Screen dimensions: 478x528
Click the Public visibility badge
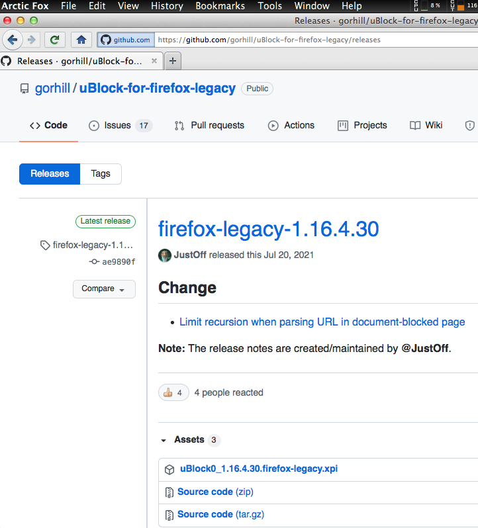tap(257, 89)
